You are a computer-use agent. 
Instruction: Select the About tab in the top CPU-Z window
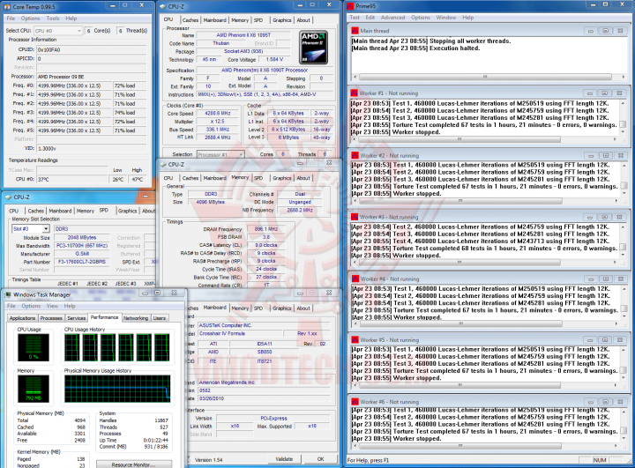(303, 20)
